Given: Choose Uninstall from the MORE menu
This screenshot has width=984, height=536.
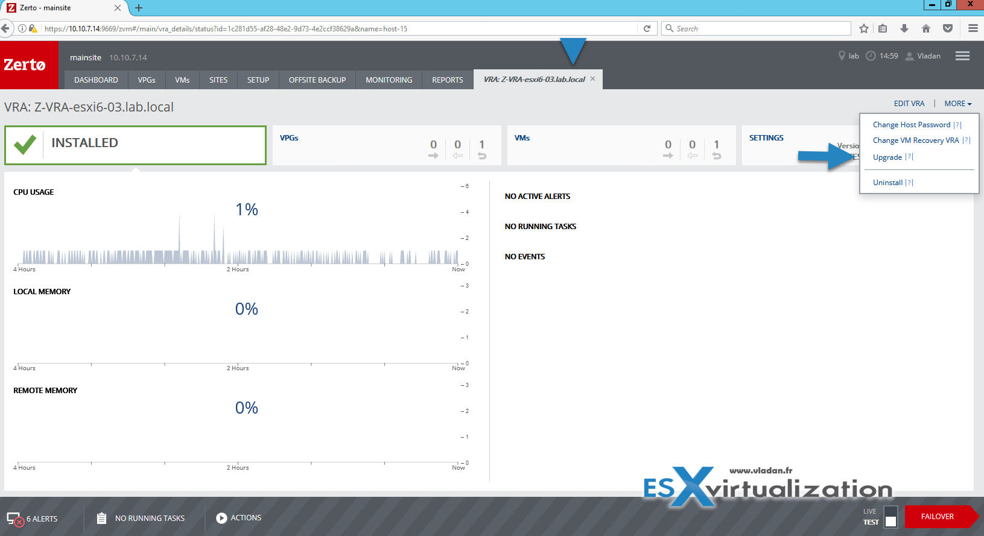Looking at the screenshot, I should pos(888,183).
